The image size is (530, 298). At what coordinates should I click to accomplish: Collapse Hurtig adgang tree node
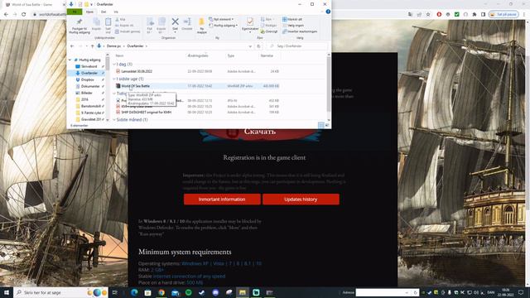pyautogui.click(x=70, y=60)
